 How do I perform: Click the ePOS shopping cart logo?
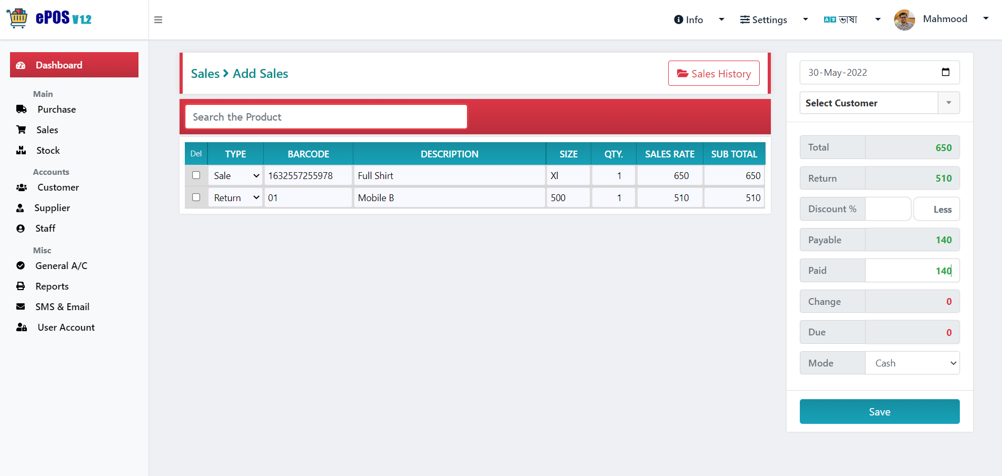coord(17,18)
